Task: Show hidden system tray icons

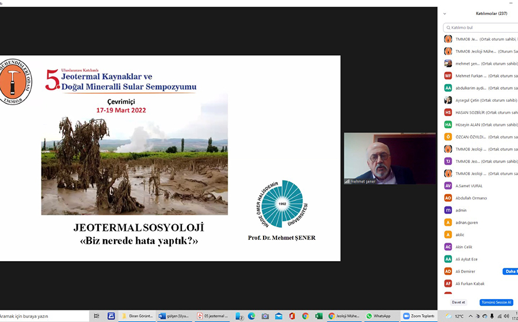Action: pyautogui.click(x=470, y=316)
